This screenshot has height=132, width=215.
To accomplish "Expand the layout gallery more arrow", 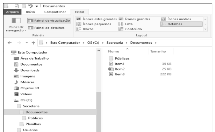I will pos(205,29).
